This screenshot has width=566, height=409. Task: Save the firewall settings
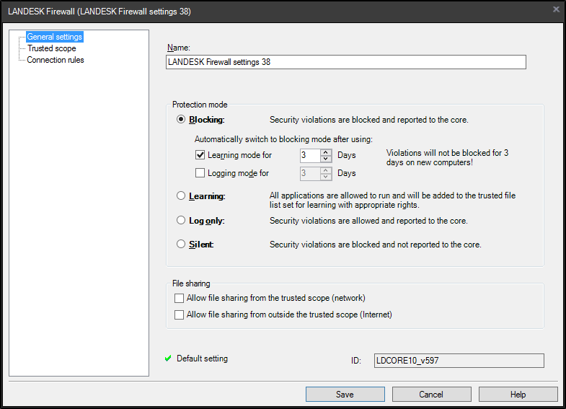(345, 394)
